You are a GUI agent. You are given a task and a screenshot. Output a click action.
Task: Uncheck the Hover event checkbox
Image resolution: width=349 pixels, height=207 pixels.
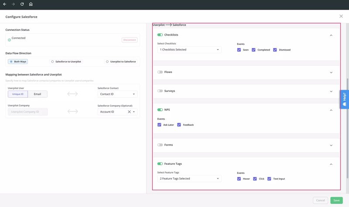coord(239,179)
